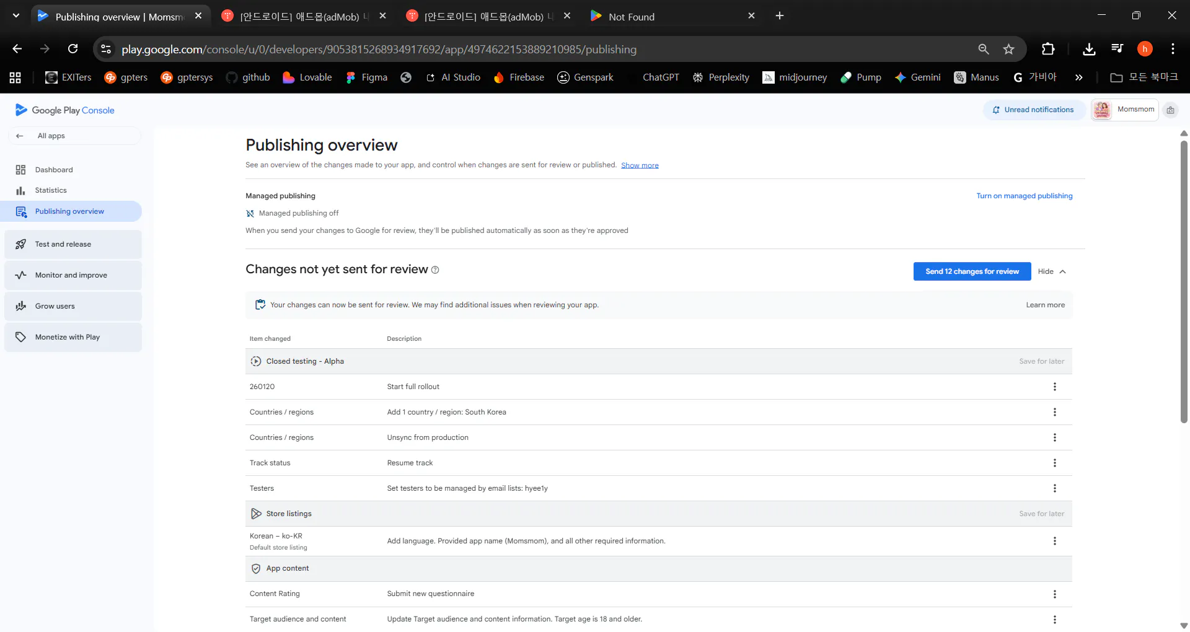Open the Chrome downloads icon
Screen dimensions: 1190x632
pyautogui.click(x=1089, y=49)
